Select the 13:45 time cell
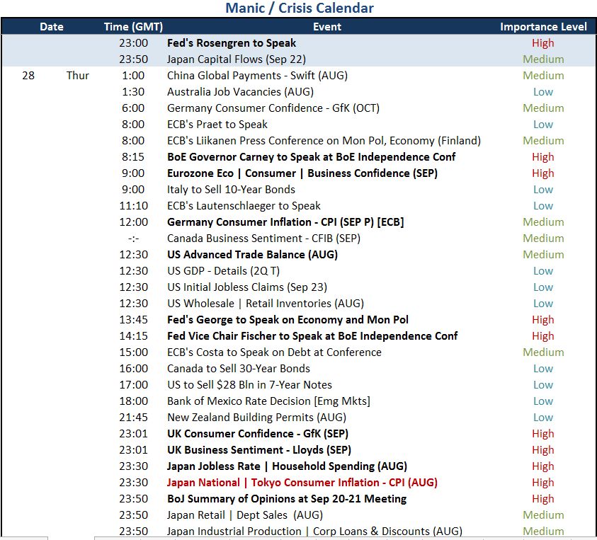This screenshot has height=540, width=597. [x=133, y=320]
